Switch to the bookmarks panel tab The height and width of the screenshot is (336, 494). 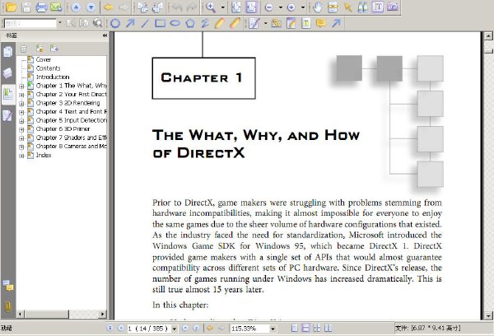[8, 94]
